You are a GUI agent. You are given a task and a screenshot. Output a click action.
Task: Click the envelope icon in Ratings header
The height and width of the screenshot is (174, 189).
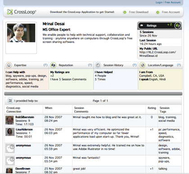tap(142, 26)
